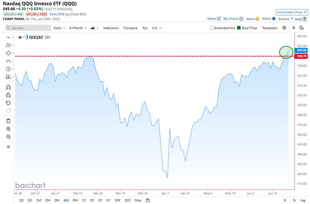This screenshot has height=204, width=310.
Task: Click the trash delete drawings icon
Action: click(8, 121)
